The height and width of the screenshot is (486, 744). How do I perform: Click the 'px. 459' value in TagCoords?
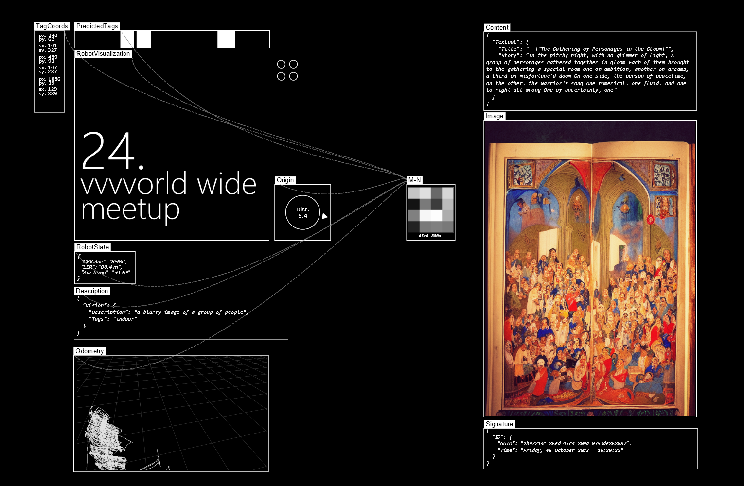click(x=48, y=57)
